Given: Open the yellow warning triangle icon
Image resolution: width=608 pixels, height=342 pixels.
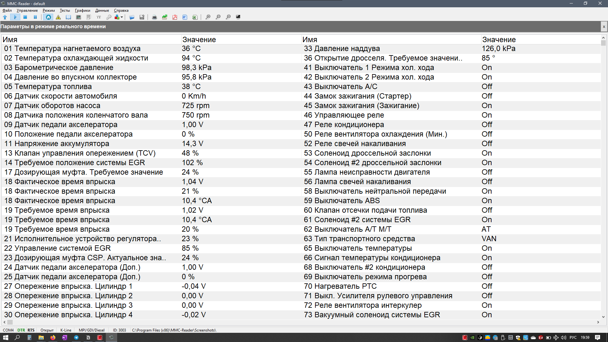Looking at the screenshot, I should point(58,17).
